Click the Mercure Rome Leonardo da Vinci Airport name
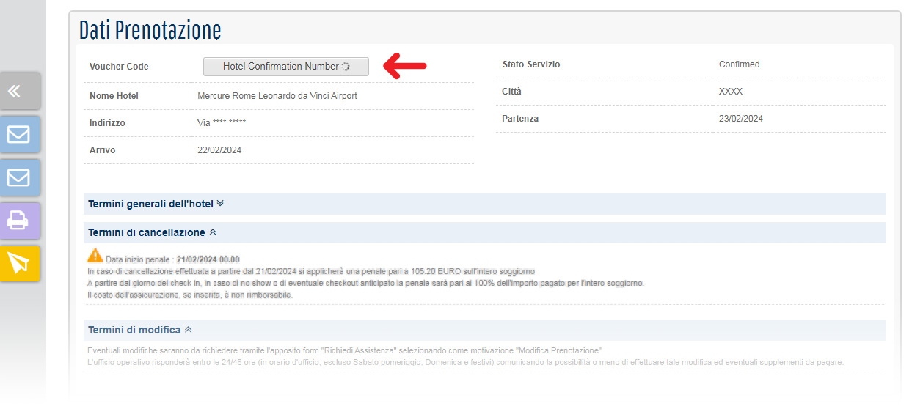Image resolution: width=912 pixels, height=406 pixels. click(x=277, y=96)
